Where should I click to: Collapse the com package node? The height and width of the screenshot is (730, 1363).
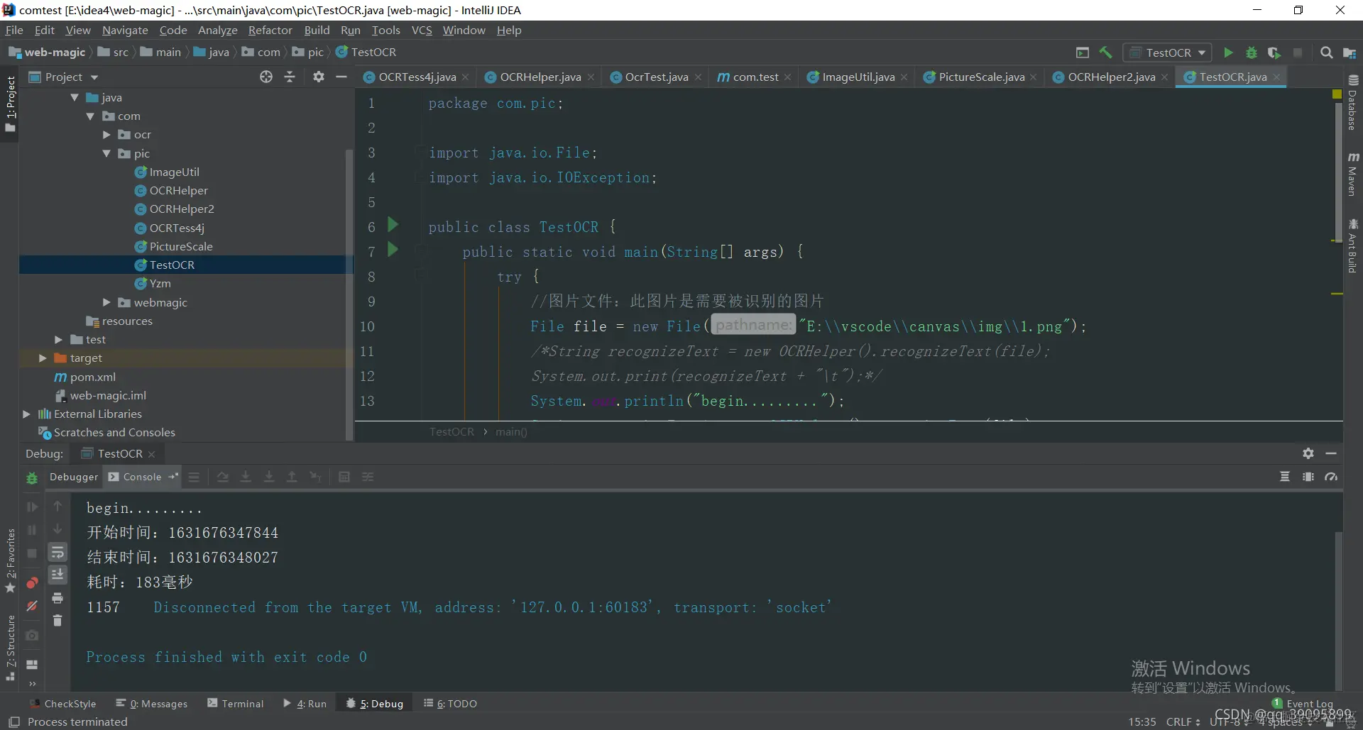point(90,116)
